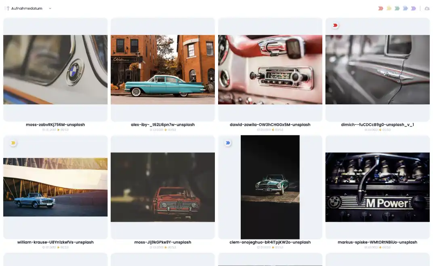
Task: Expand sort options via chevron arrow
Action: pos(50,8)
